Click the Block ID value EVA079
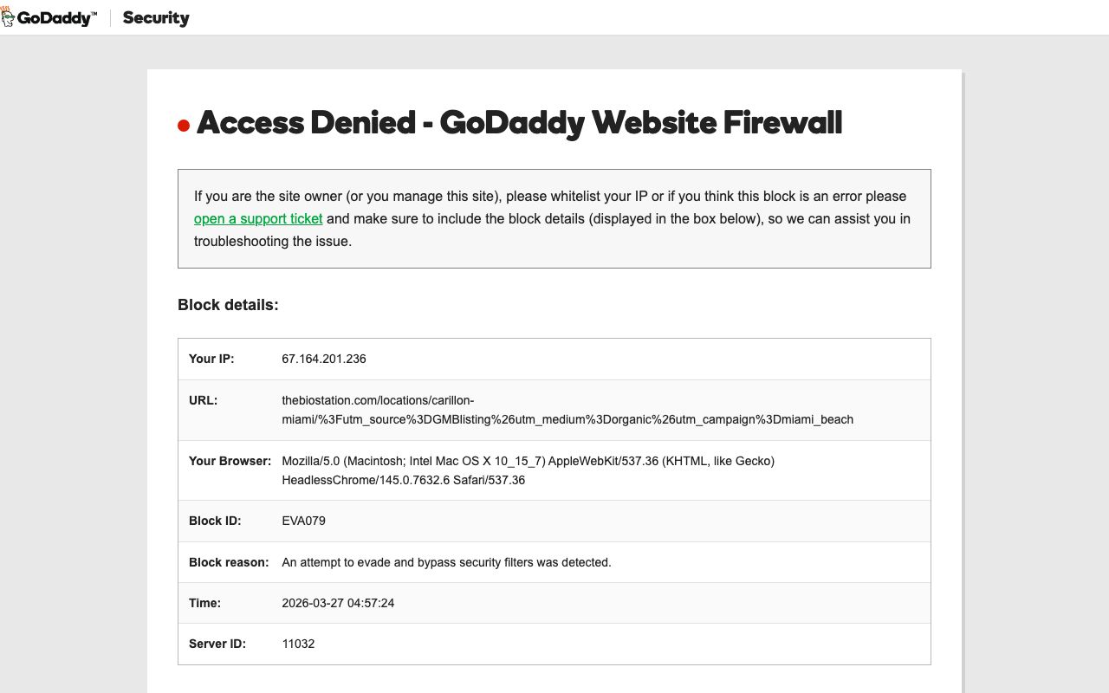The height and width of the screenshot is (693, 1109). [x=303, y=521]
